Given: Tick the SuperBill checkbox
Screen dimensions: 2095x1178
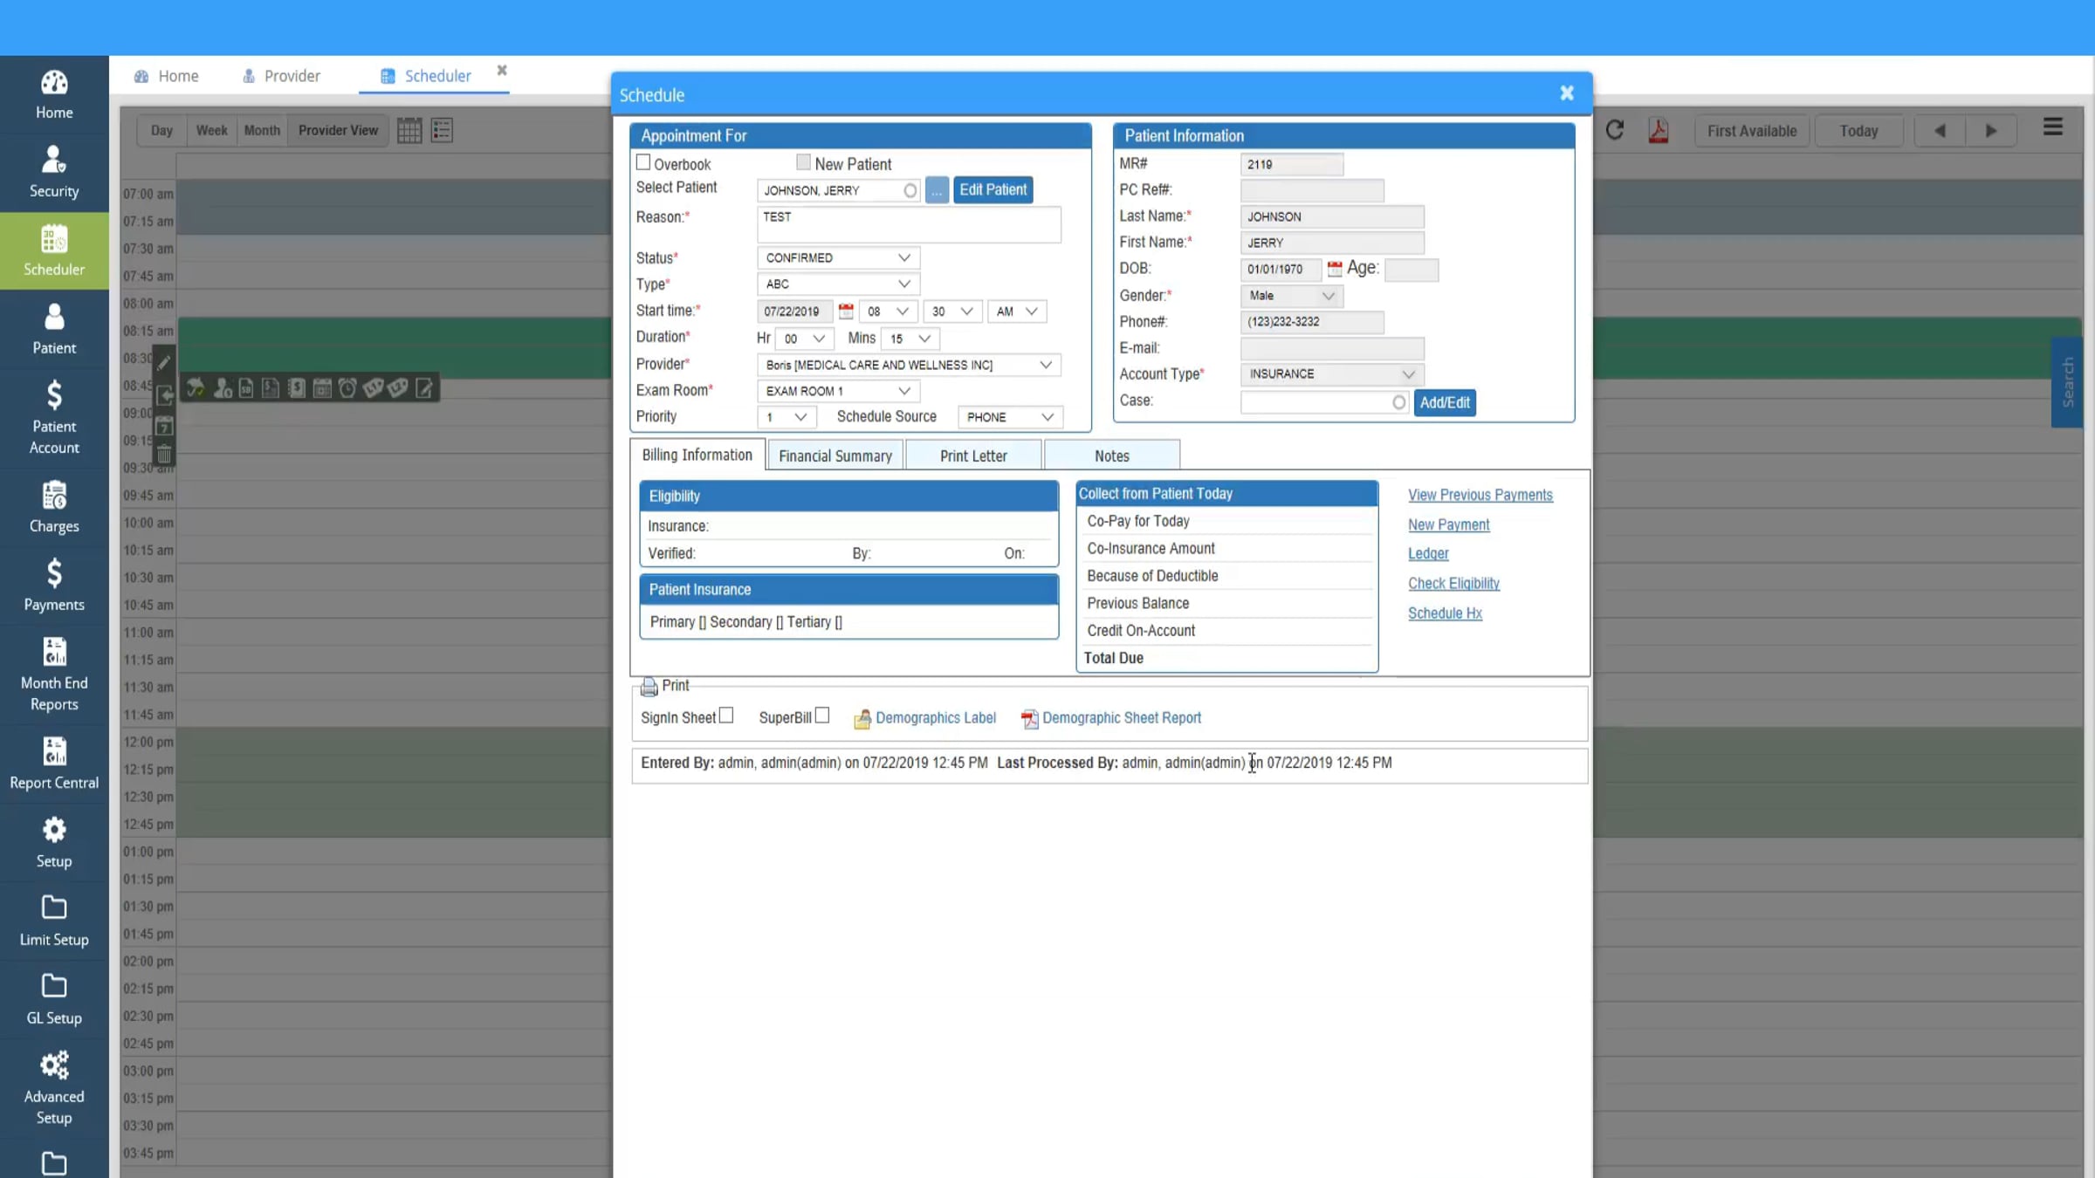Looking at the screenshot, I should click(822, 716).
